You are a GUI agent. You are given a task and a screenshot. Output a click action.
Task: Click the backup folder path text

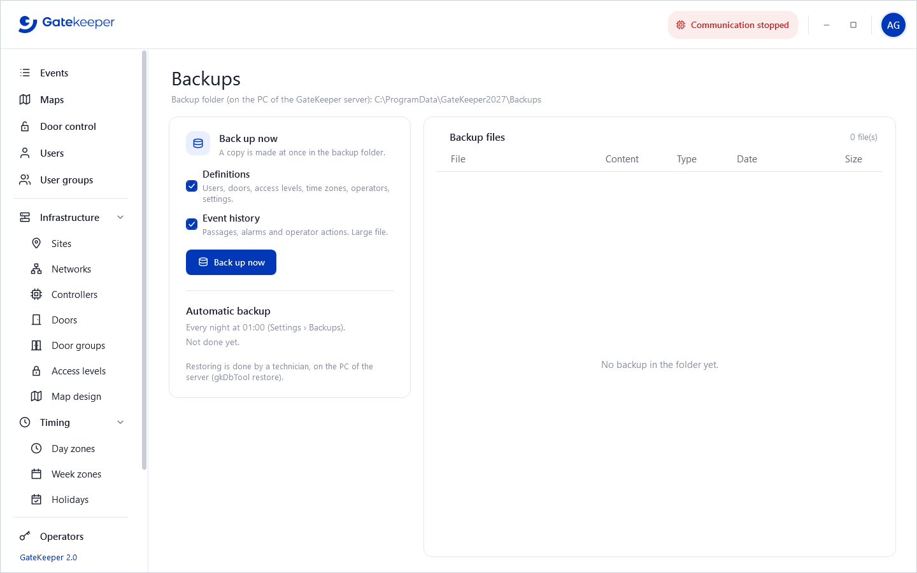coord(458,99)
